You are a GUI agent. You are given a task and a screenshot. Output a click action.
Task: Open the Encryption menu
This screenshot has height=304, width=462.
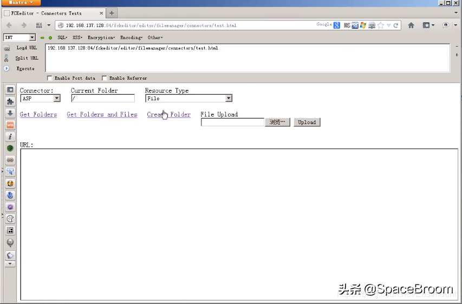(x=101, y=37)
